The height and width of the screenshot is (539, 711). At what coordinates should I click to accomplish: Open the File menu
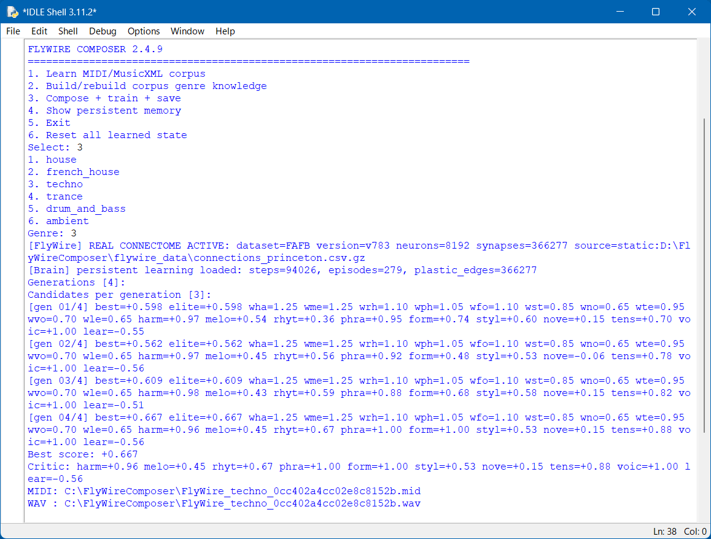click(13, 31)
